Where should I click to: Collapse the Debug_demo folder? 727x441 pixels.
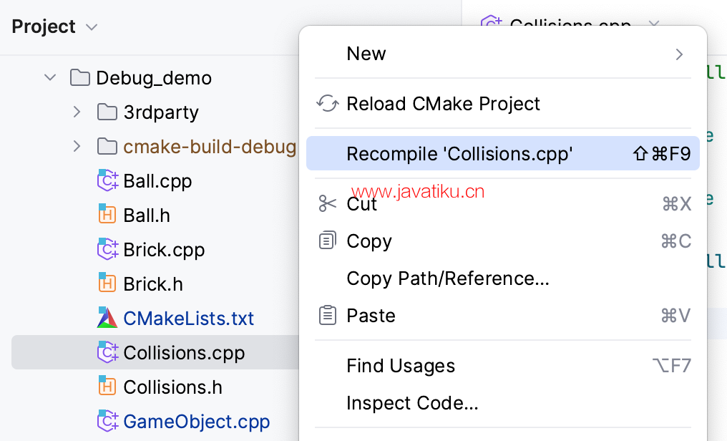pyautogui.click(x=50, y=77)
